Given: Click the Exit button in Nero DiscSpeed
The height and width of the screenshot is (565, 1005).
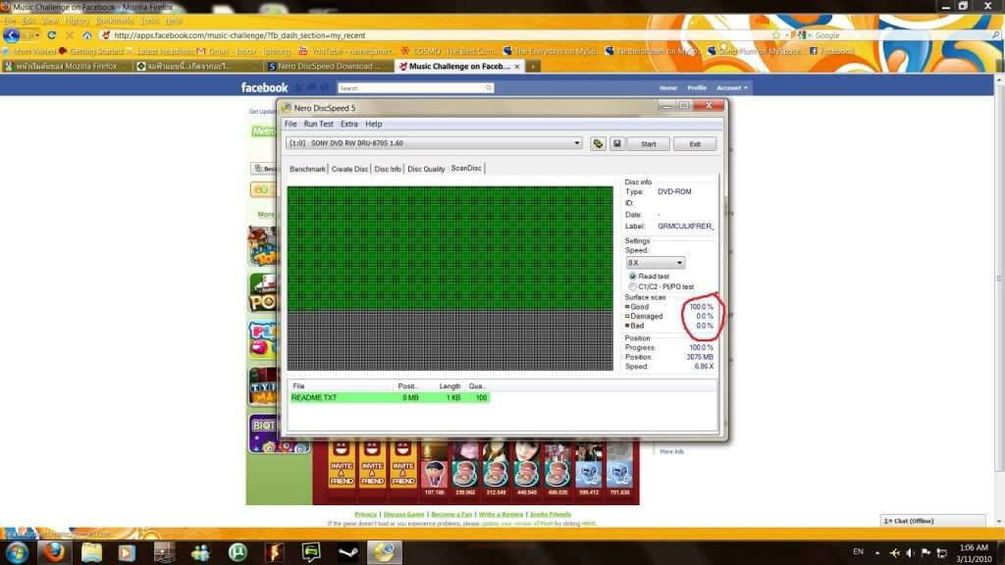Looking at the screenshot, I should 695,143.
